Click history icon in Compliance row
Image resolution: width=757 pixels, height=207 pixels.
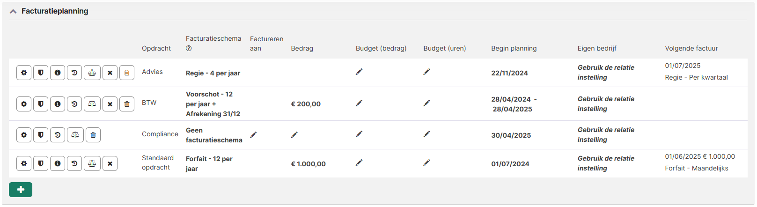[58, 135]
